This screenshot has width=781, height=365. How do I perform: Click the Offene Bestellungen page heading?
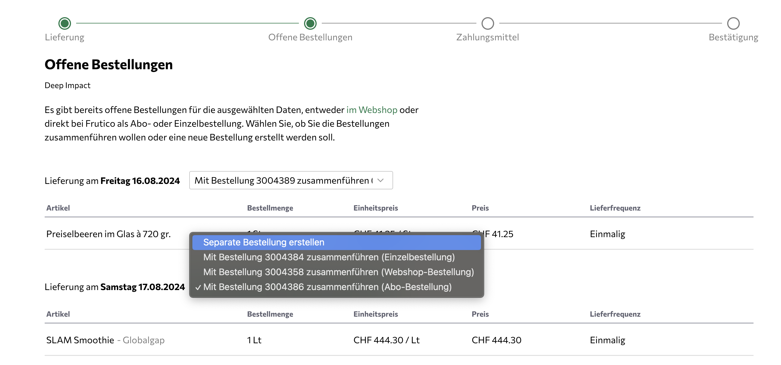pos(109,65)
